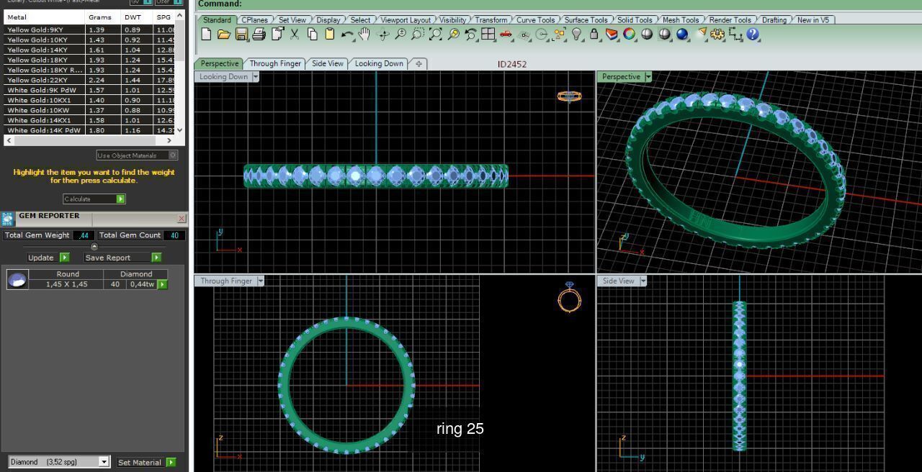
Task: Choose the Zoom Window tool
Action: click(x=418, y=34)
